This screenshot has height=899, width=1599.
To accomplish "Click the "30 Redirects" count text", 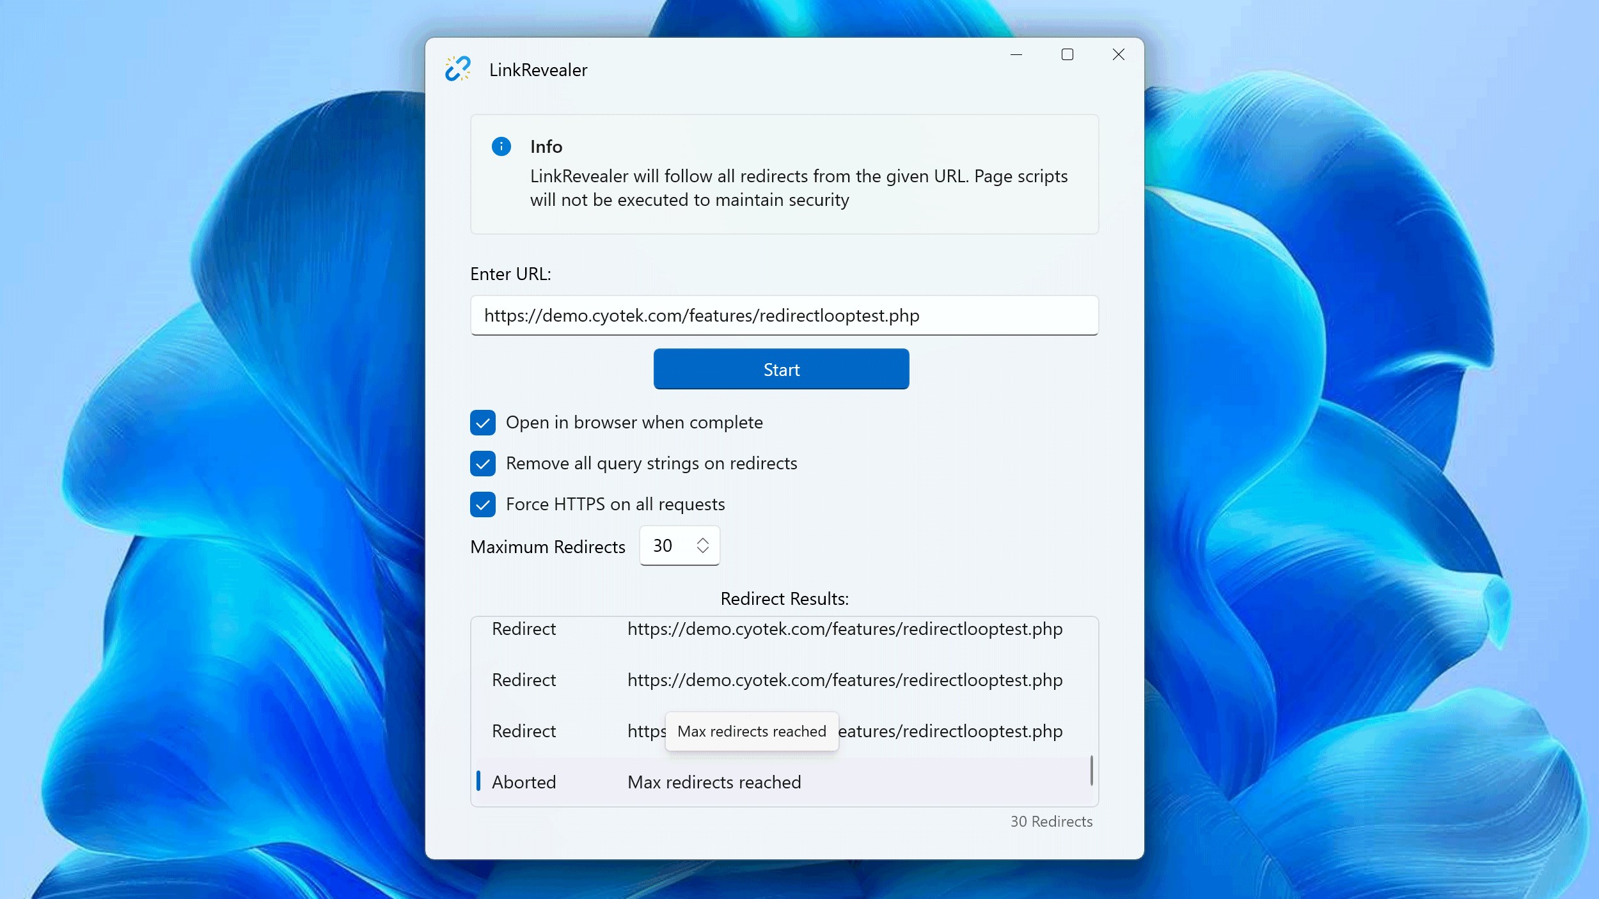I will (x=1051, y=822).
